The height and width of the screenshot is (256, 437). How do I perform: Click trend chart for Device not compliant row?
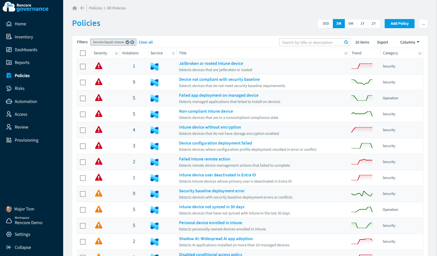(362, 82)
